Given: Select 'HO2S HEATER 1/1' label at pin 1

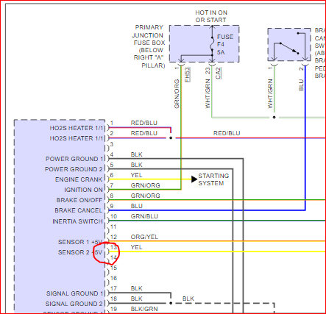Looking at the screenshot, I should 77,128.
